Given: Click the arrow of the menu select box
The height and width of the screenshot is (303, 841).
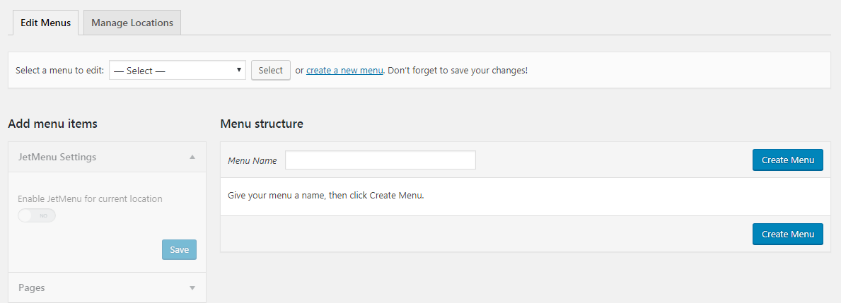Looking at the screenshot, I should pyautogui.click(x=239, y=70).
